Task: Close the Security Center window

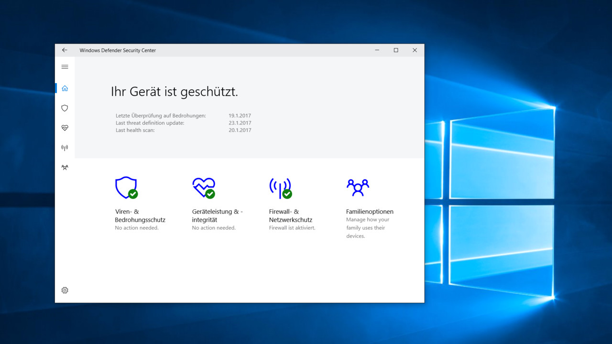Action: [415, 50]
